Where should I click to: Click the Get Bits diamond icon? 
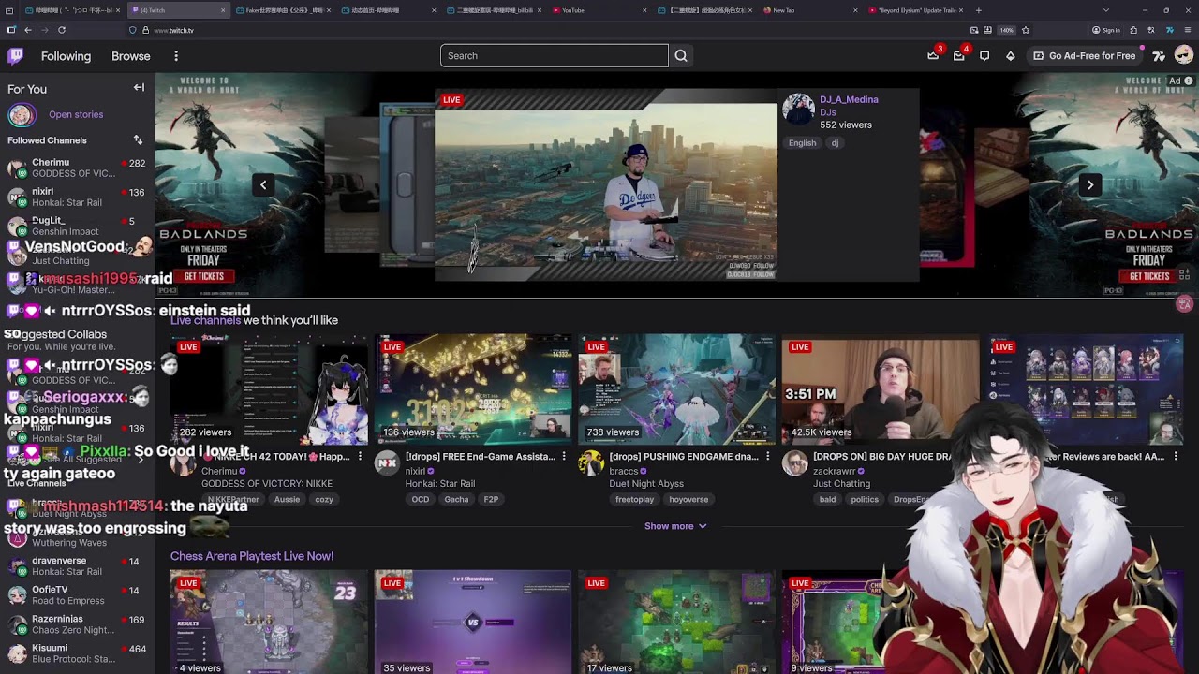coord(1010,56)
